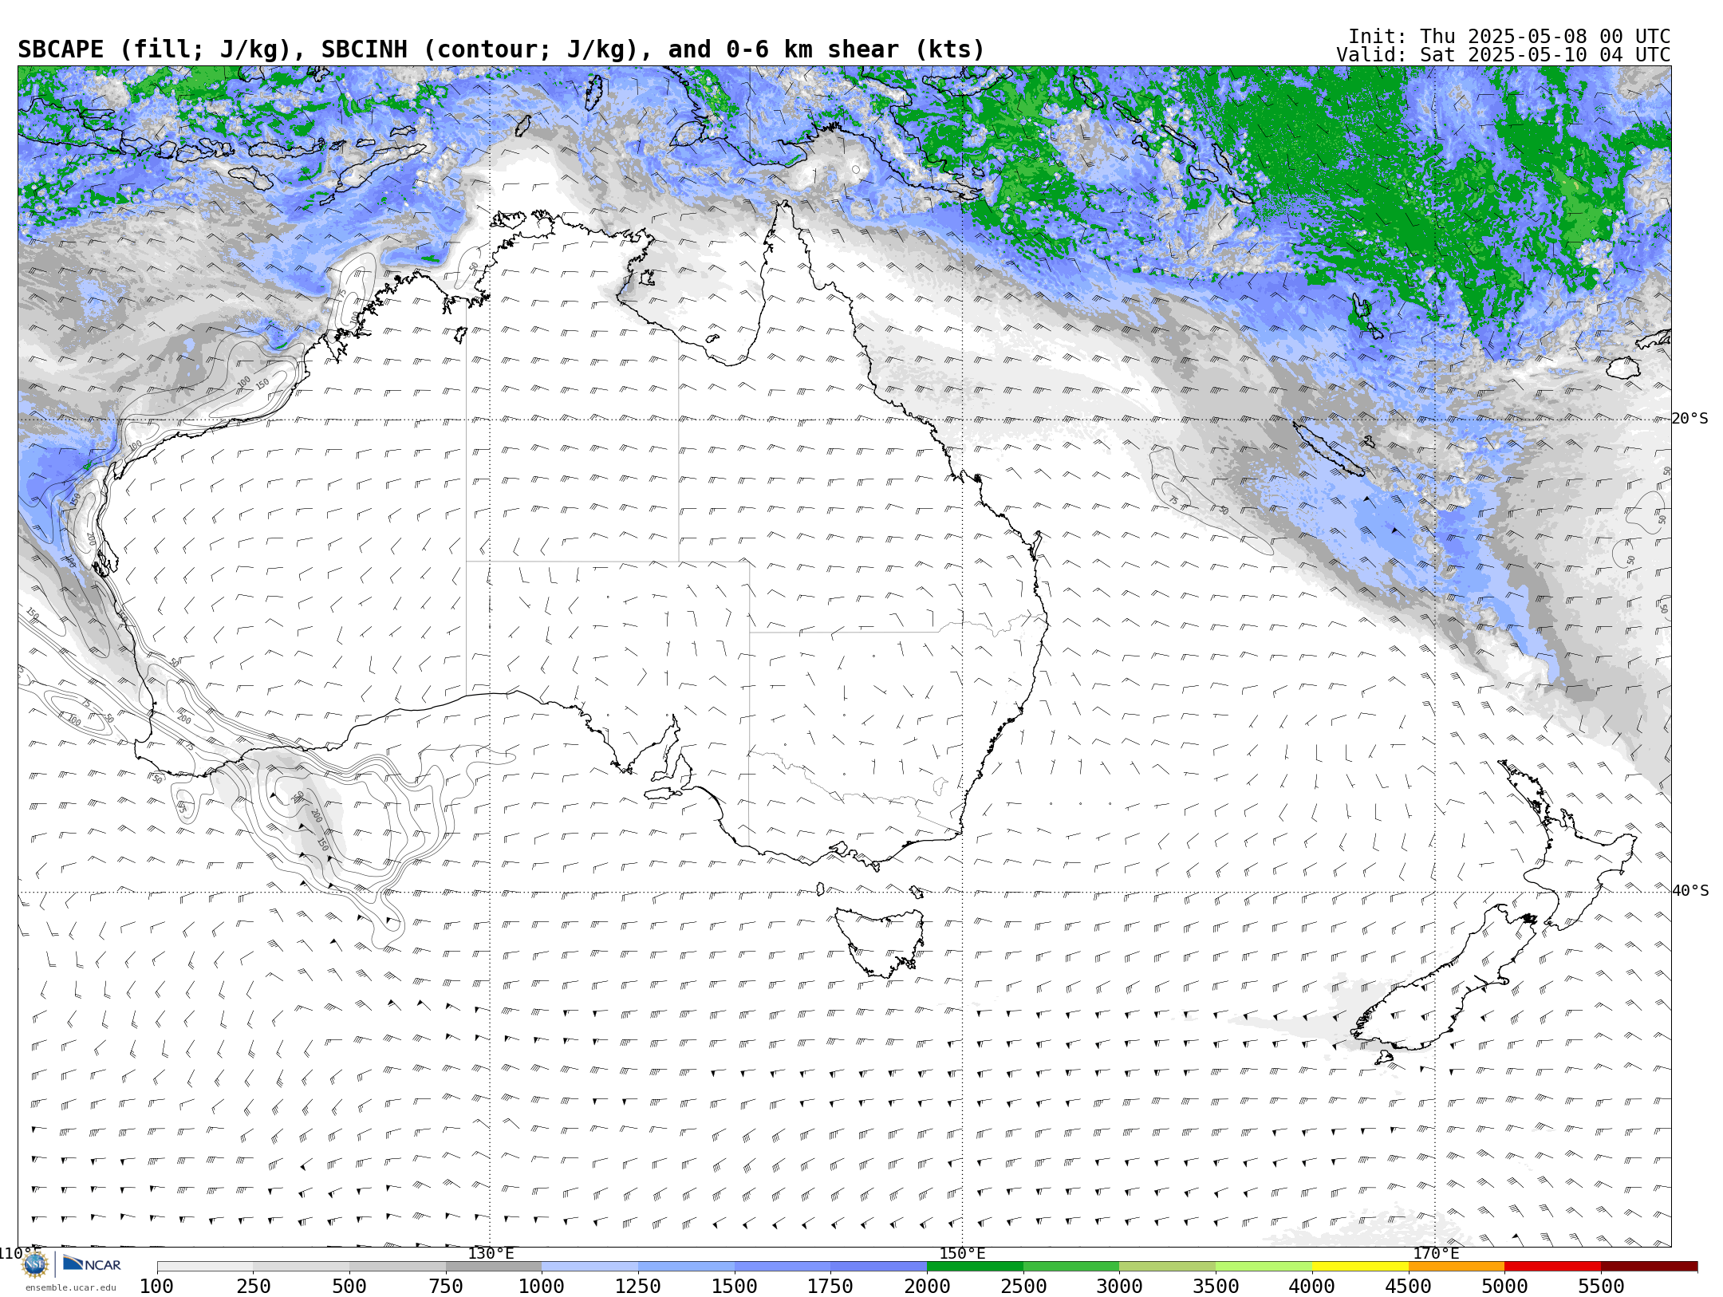
Task: Click the Init: Thu 2025-05-08 00 UTC text
Action: (1509, 37)
